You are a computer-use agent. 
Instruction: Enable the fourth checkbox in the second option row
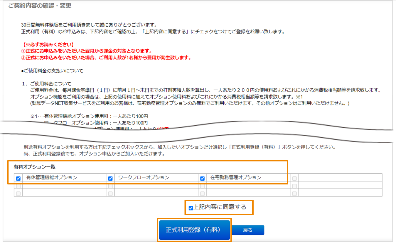point(294,186)
